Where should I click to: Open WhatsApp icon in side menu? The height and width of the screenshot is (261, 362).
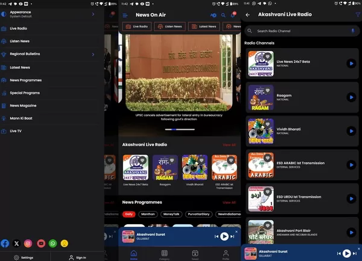53,244
